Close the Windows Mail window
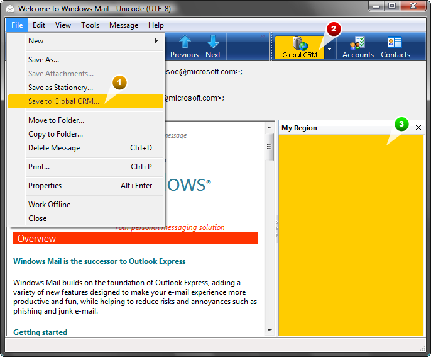The image size is (431, 357). click(413, 6)
